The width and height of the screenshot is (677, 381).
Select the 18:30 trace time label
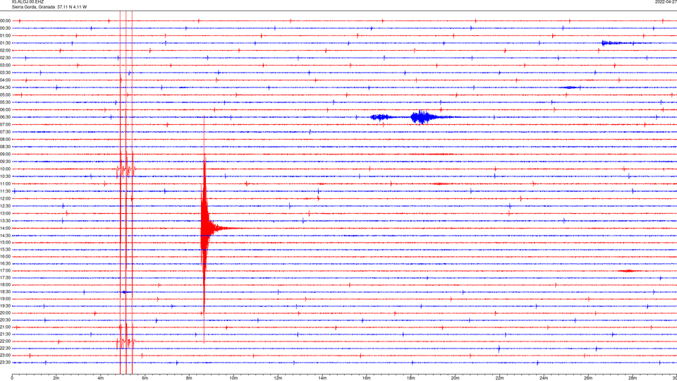6,292
